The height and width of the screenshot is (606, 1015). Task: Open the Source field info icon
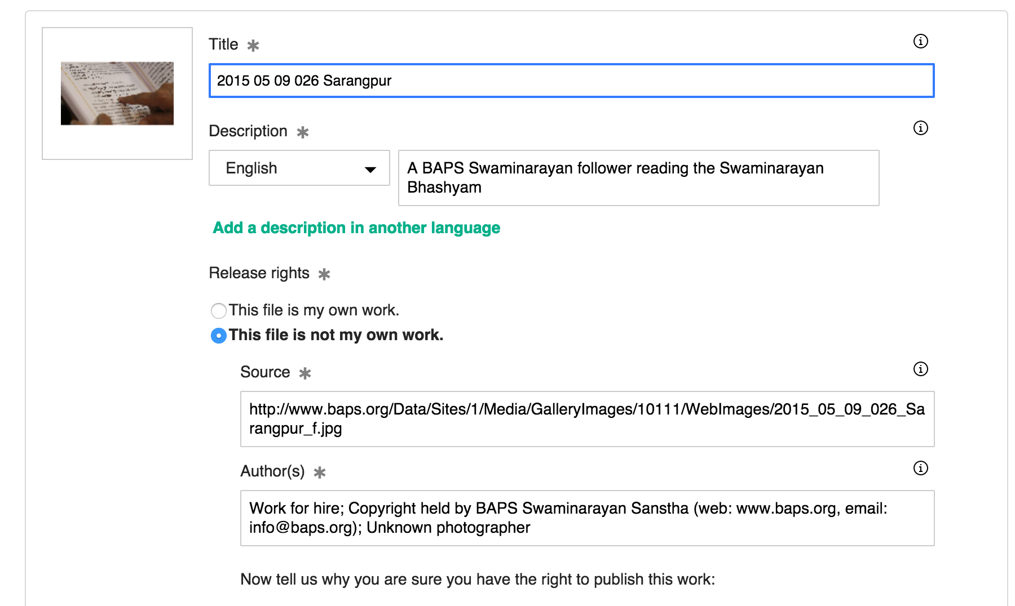click(920, 369)
